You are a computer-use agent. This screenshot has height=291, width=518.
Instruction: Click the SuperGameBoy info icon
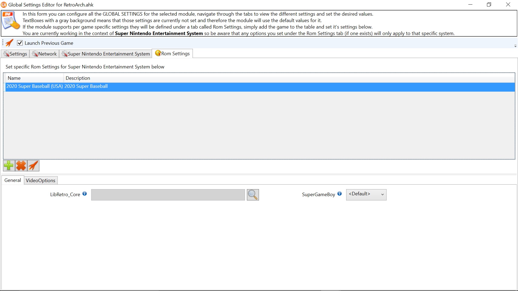(x=339, y=193)
